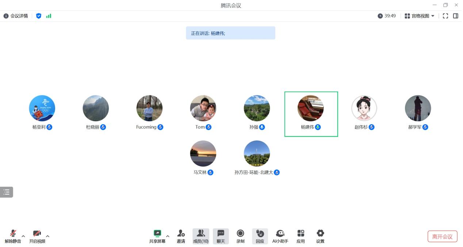This screenshot has height=247, width=463.
Task: Click the 离开会议 leave button
Action: (442, 236)
